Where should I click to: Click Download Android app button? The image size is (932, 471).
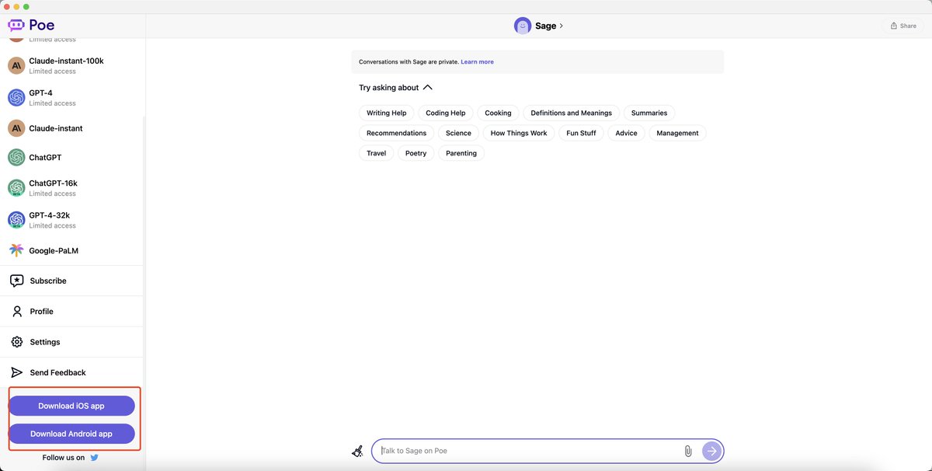[71, 434]
